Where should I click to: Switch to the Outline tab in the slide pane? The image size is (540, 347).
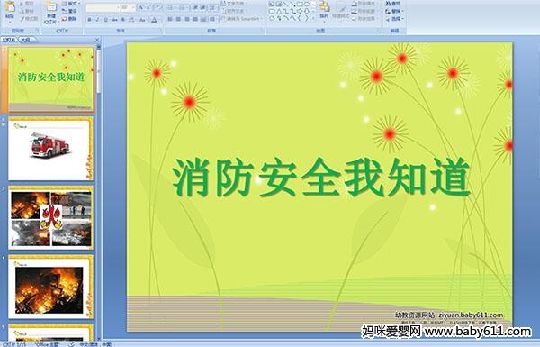(x=25, y=40)
